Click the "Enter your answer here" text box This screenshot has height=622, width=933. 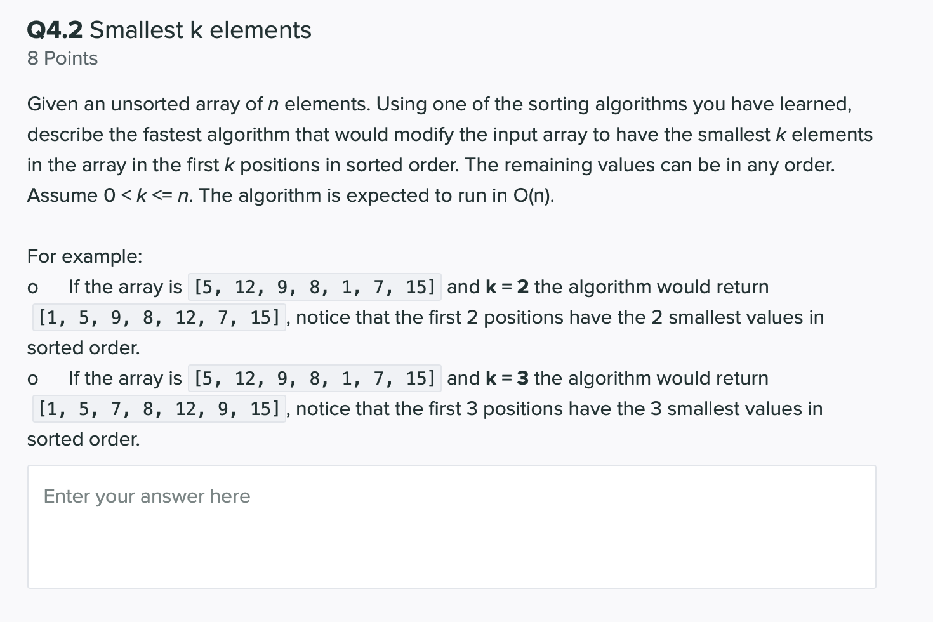[451, 526]
